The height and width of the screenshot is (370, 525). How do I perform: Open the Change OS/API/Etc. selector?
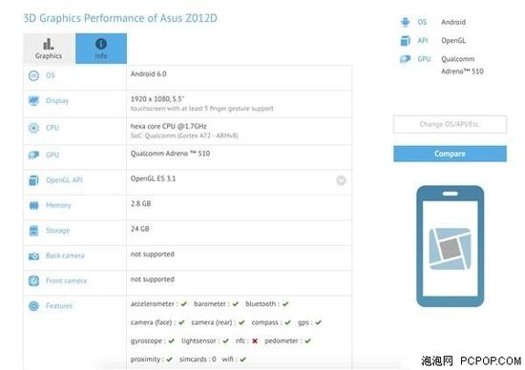coord(450,125)
